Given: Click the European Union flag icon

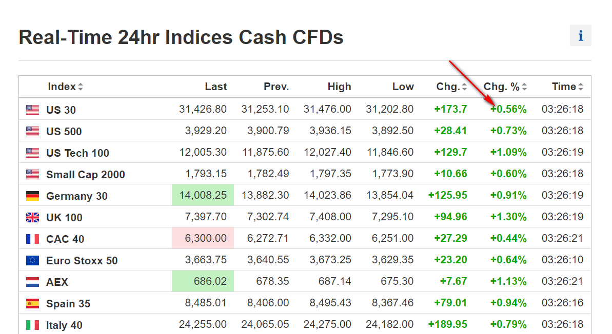Looking at the screenshot, I should point(32,260).
